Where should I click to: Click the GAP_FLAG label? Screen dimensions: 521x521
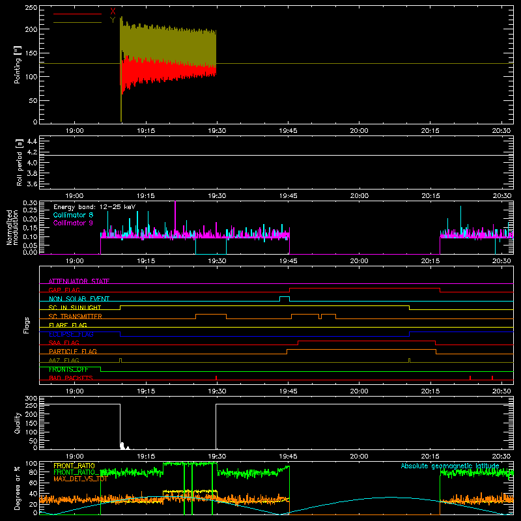click(x=64, y=290)
